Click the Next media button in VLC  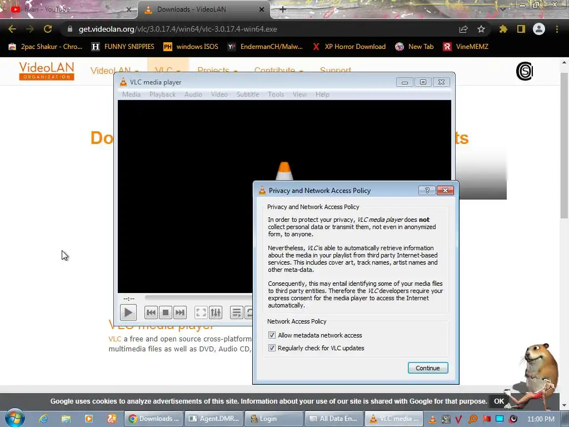(x=179, y=312)
